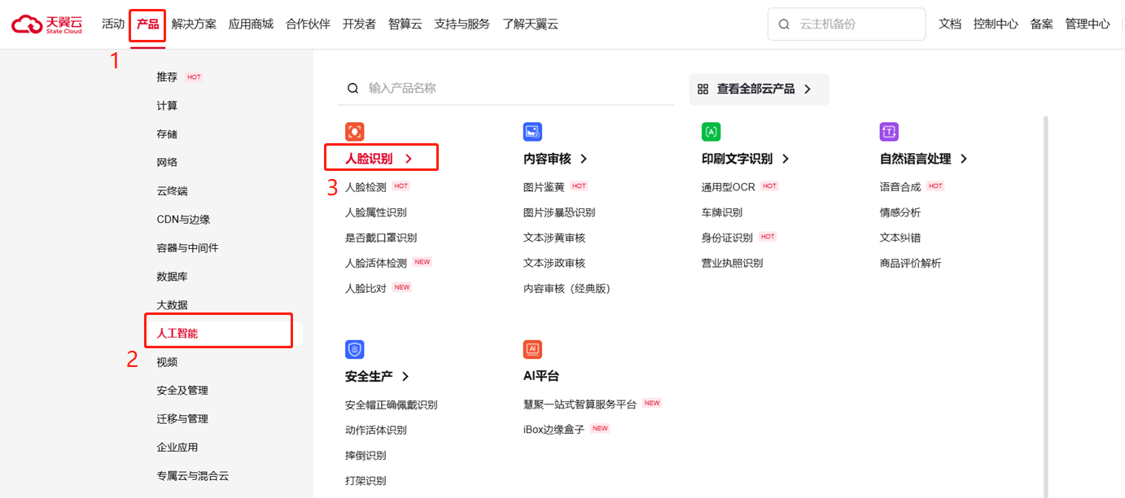Select 网络 in the sidebar

167,163
